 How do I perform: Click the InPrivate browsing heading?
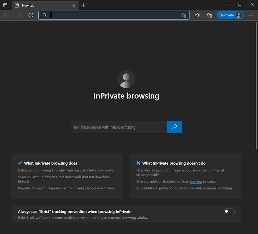coord(126,96)
